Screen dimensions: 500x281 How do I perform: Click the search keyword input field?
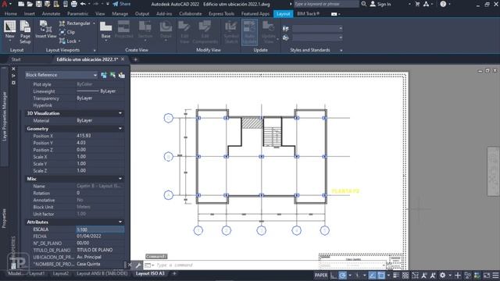pos(326,4)
